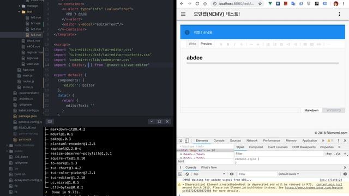
Task: Open the DevTools Application tab
Action: point(309,140)
